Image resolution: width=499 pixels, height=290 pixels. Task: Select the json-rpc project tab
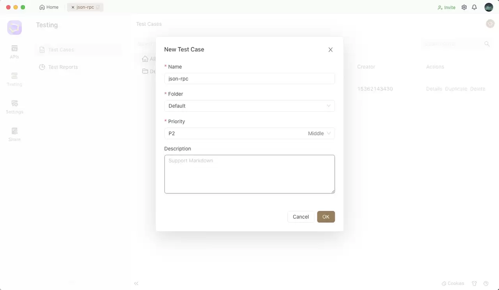[85, 7]
